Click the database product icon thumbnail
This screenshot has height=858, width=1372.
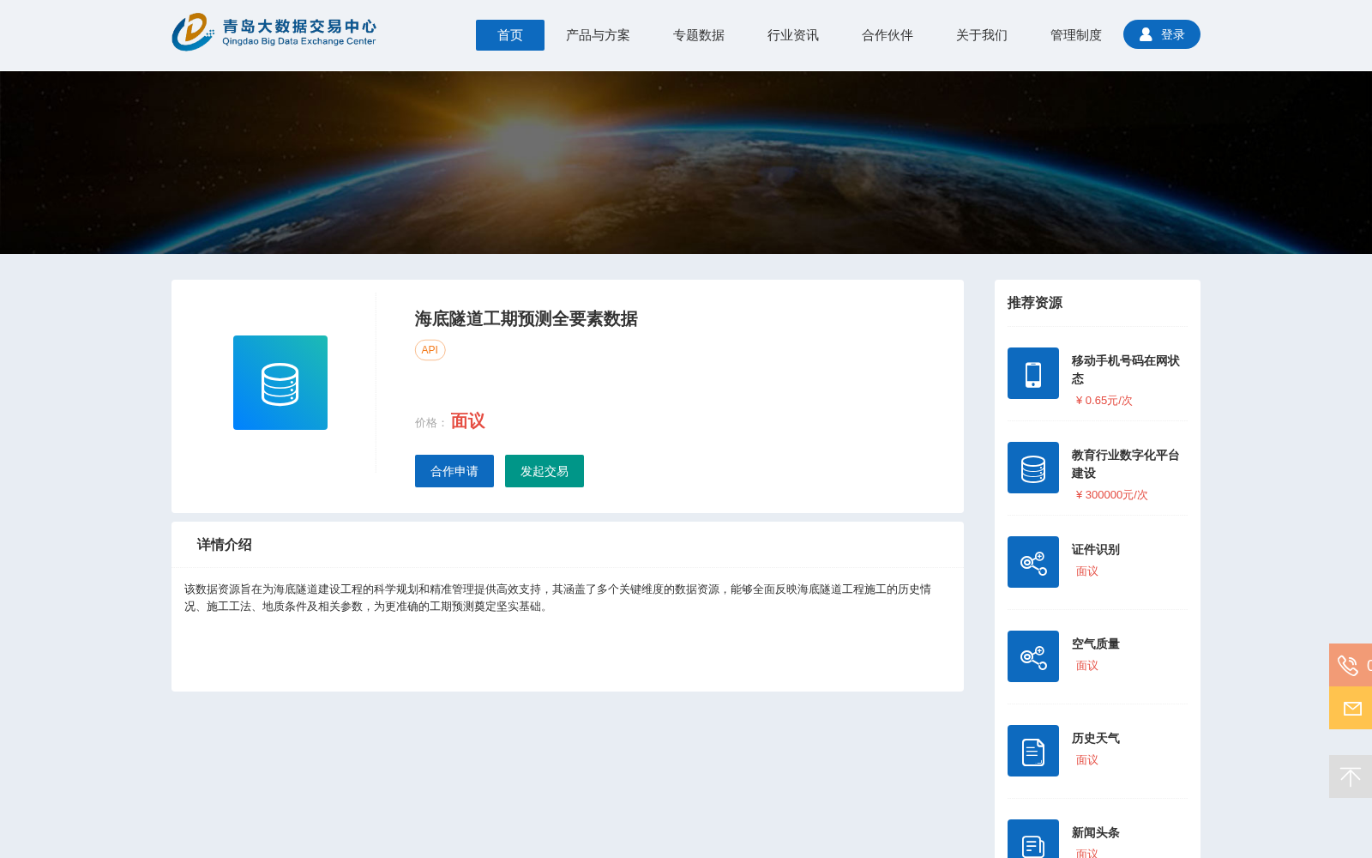point(280,383)
